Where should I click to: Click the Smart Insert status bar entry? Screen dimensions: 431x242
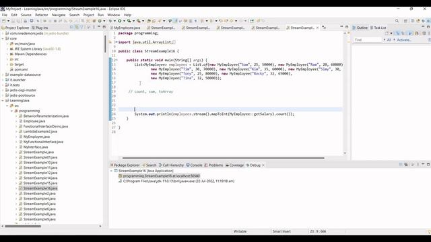pyautogui.click(x=281, y=231)
